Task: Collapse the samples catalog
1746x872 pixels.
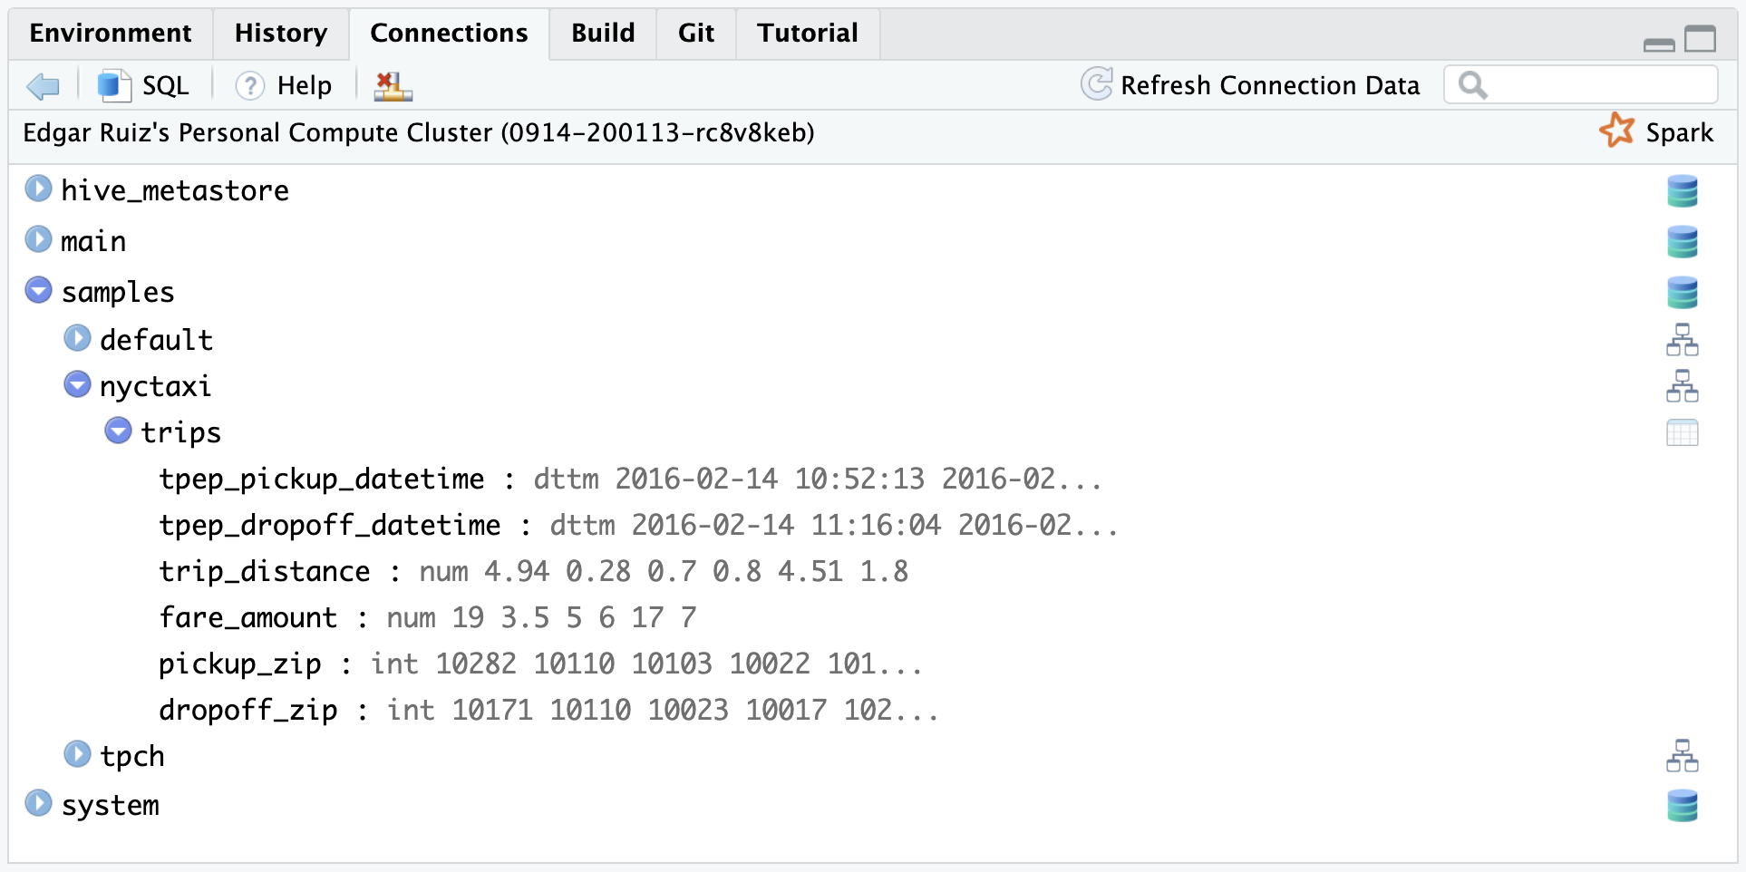Action: pyautogui.click(x=38, y=291)
